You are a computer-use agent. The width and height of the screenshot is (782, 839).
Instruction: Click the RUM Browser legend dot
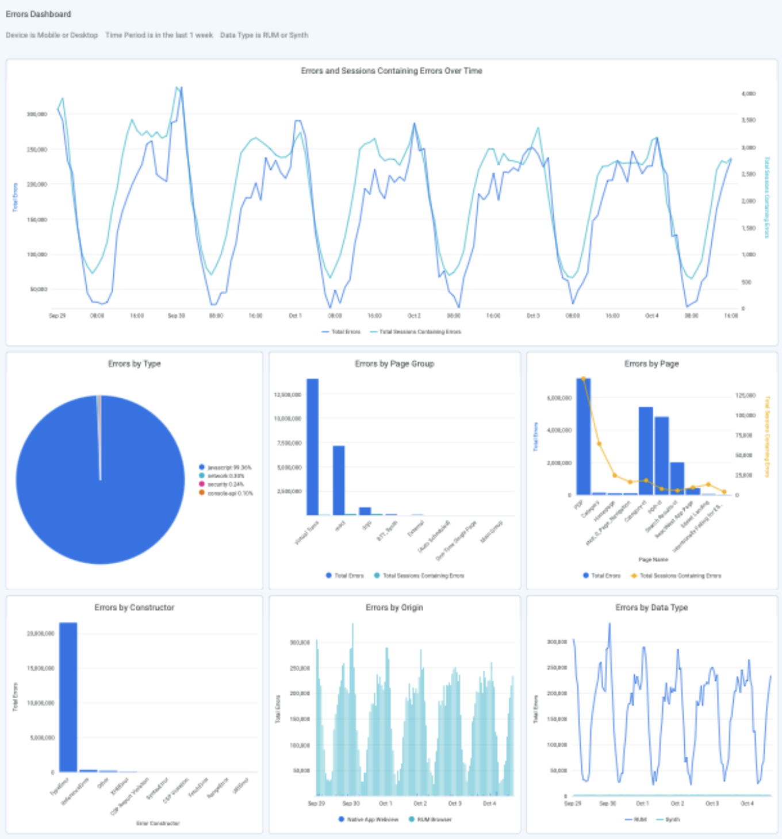pyautogui.click(x=412, y=819)
